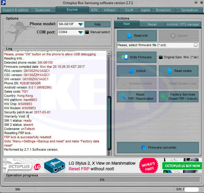Click the 'Country: Hong Kong' log line
Screen dimensions: 204x193
tap(18, 96)
